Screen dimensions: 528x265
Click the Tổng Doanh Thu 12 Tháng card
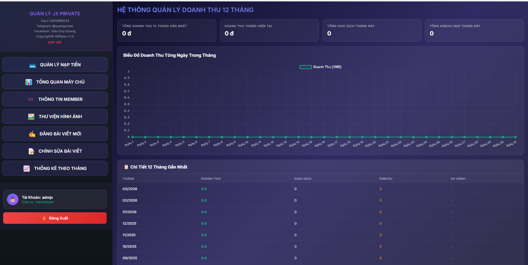click(167, 31)
